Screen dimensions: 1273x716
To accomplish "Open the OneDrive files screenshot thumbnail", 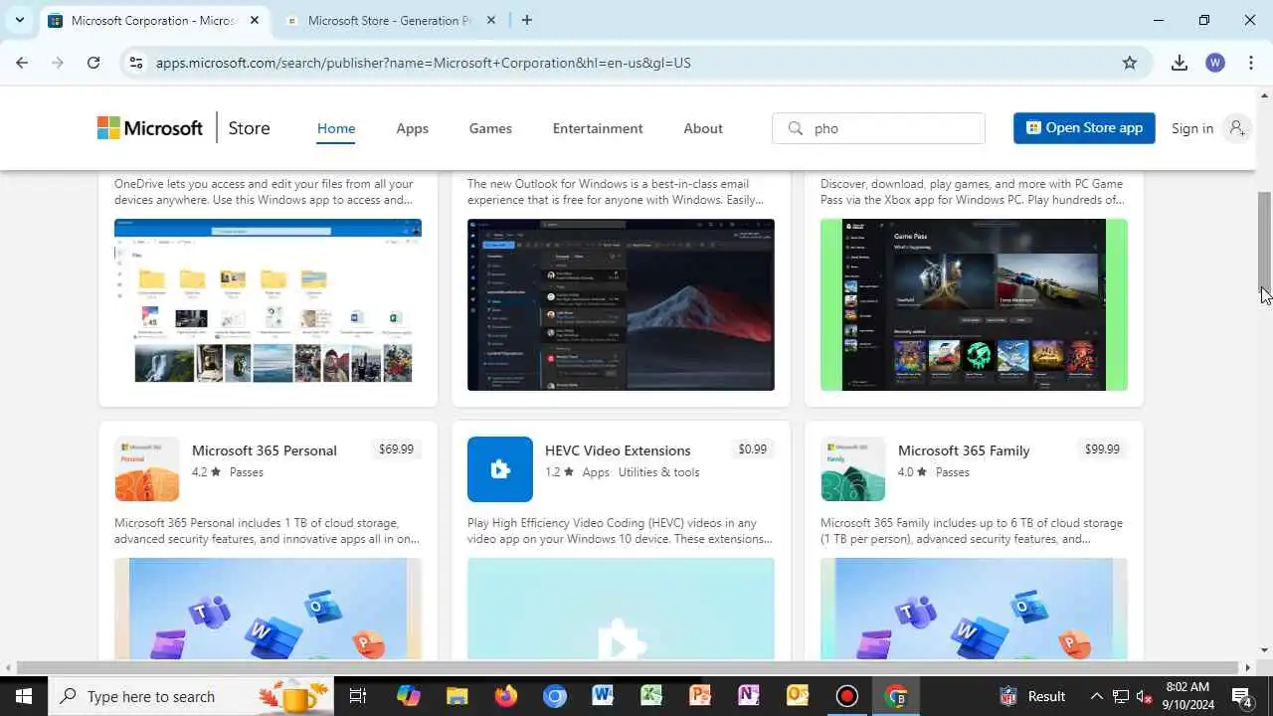I will click(x=268, y=304).
